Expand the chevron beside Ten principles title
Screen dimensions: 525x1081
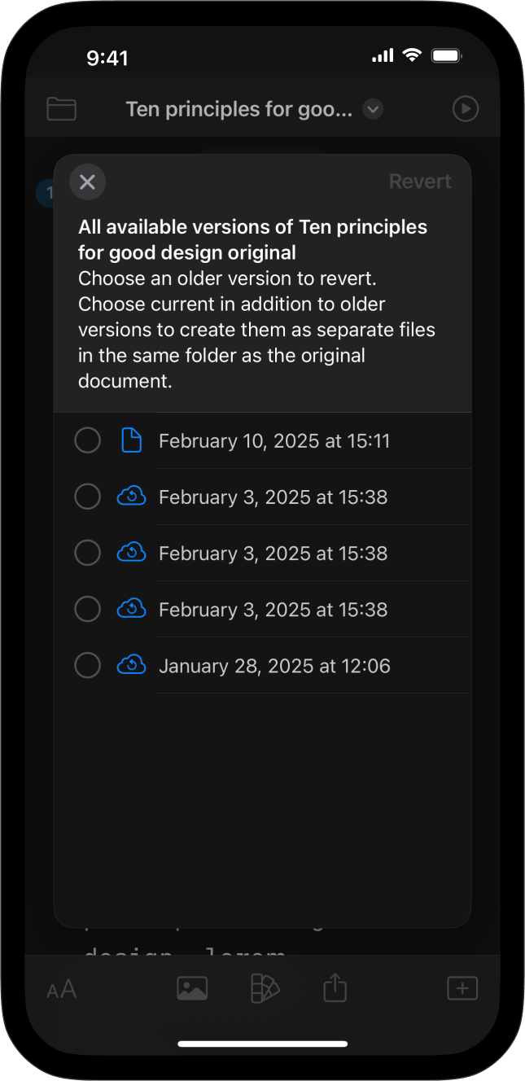[372, 108]
